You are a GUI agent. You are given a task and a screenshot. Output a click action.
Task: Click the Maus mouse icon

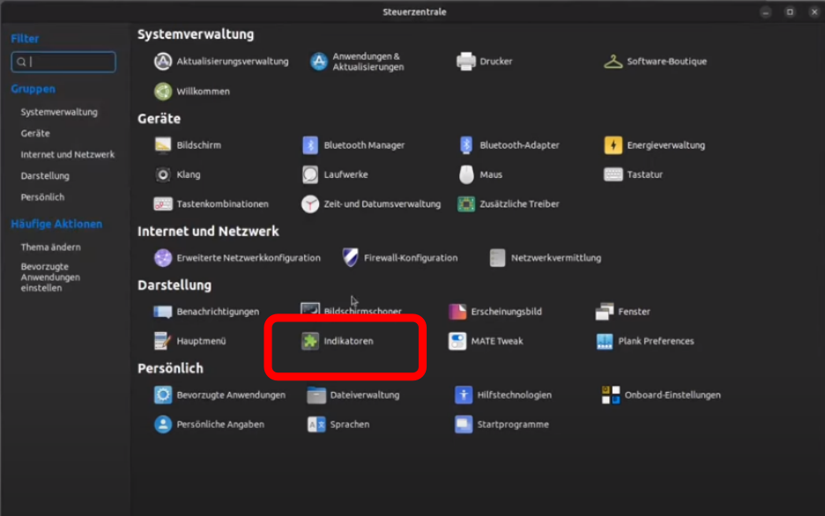click(466, 174)
